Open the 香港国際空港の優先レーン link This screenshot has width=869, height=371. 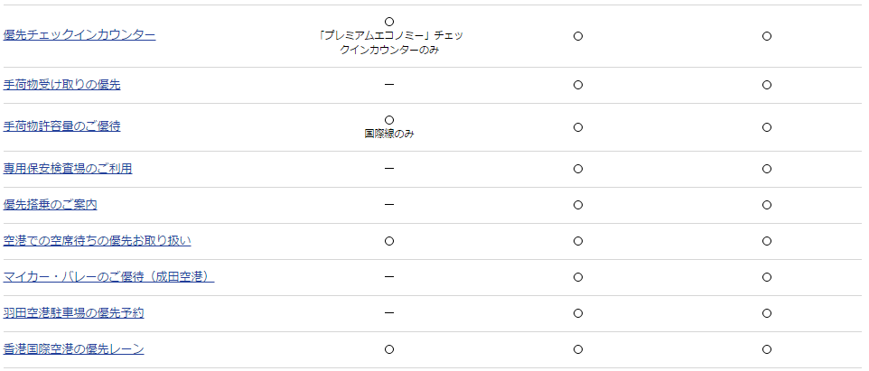click(74, 349)
